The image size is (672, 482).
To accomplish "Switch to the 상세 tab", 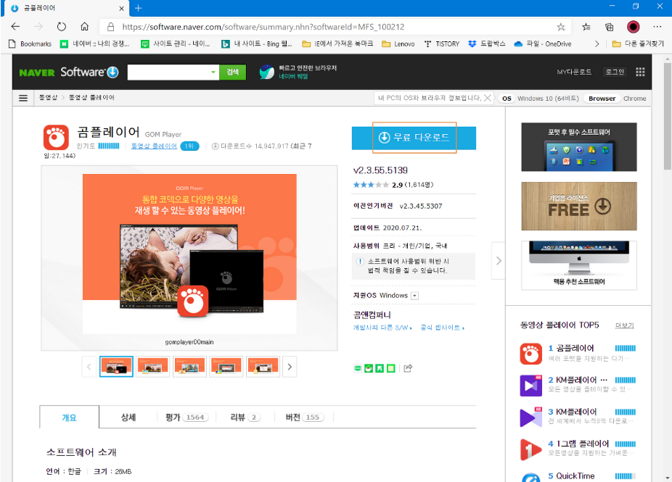I will [128, 417].
